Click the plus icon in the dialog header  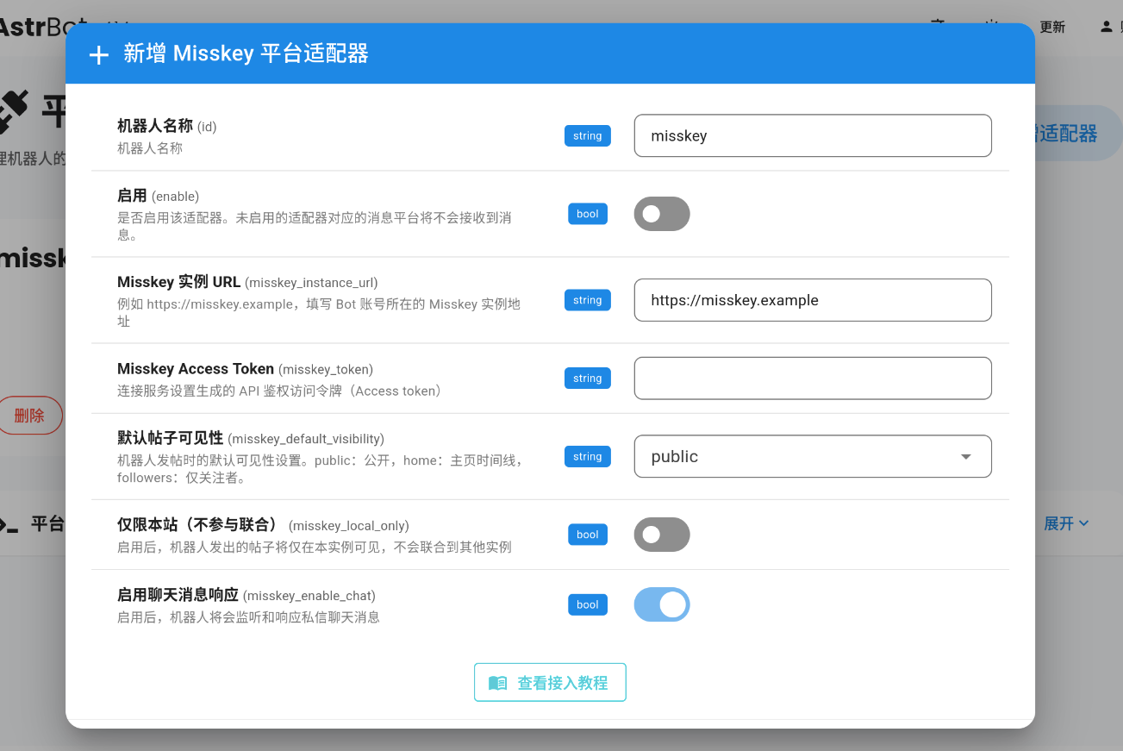click(97, 54)
